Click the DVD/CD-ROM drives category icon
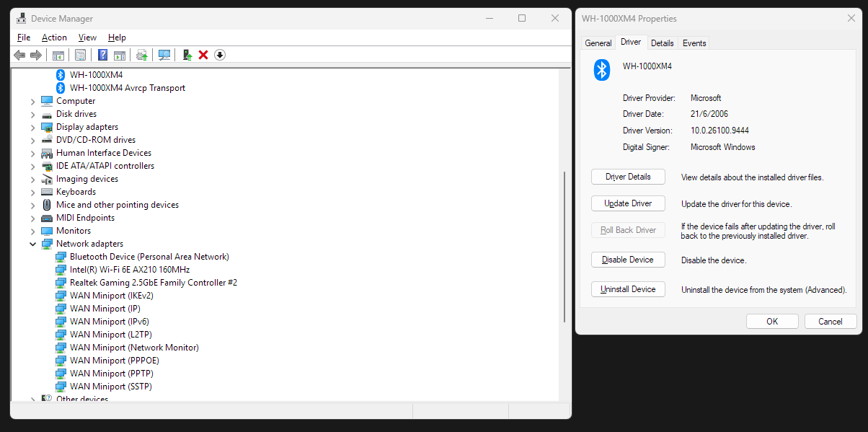 [x=47, y=140]
